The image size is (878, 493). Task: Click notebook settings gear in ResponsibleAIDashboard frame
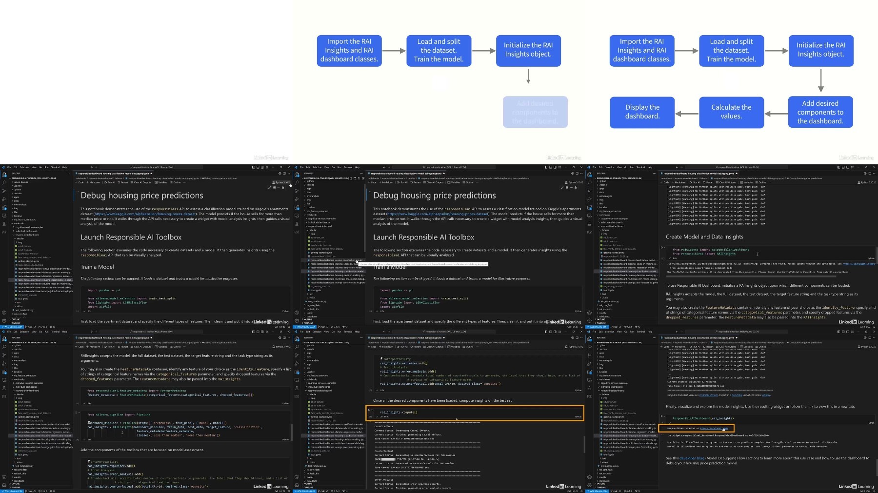tap(865, 337)
